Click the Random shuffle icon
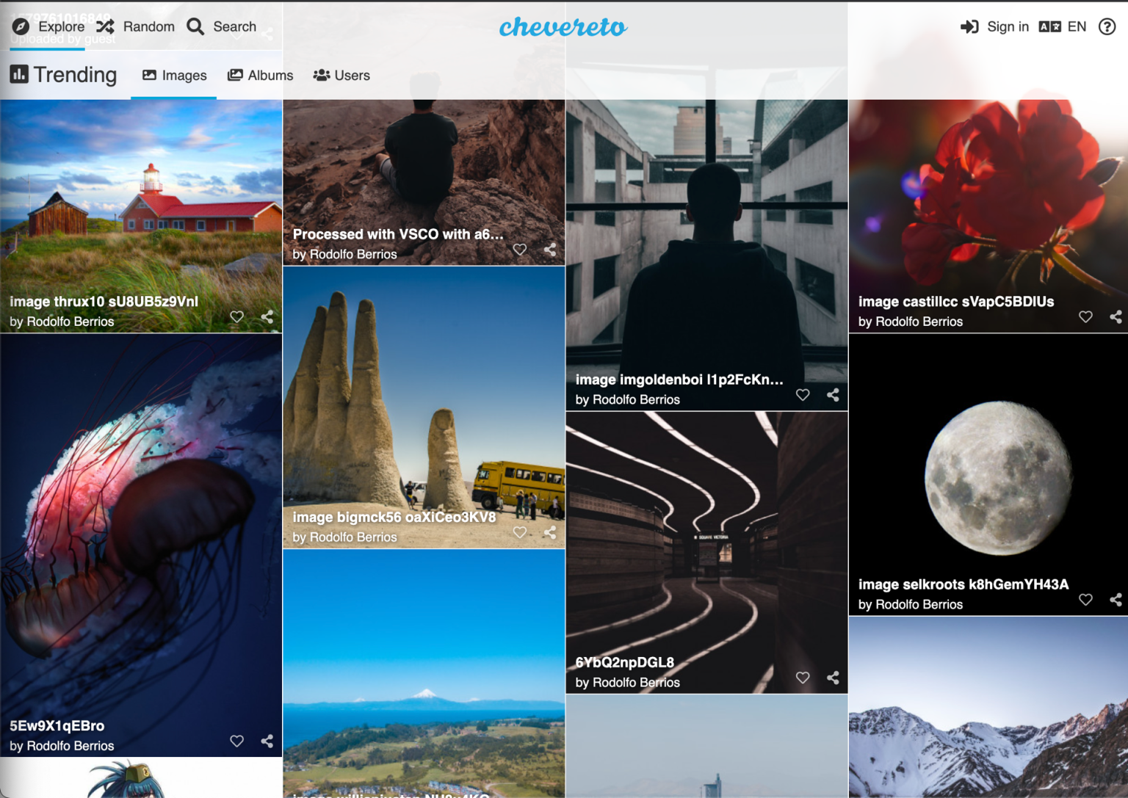Screen dimensions: 1128x798 click(107, 26)
